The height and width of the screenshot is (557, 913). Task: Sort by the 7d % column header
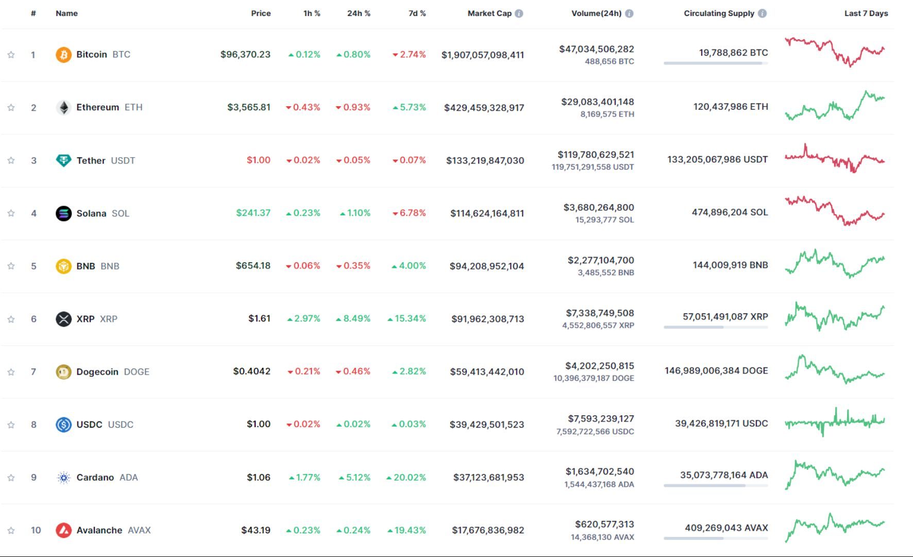(417, 13)
